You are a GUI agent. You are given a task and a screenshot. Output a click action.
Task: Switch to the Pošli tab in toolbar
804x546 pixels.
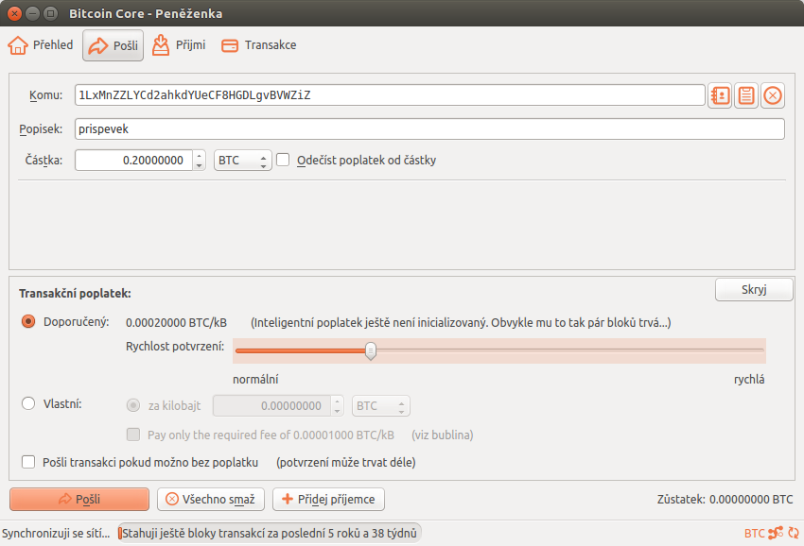click(113, 45)
